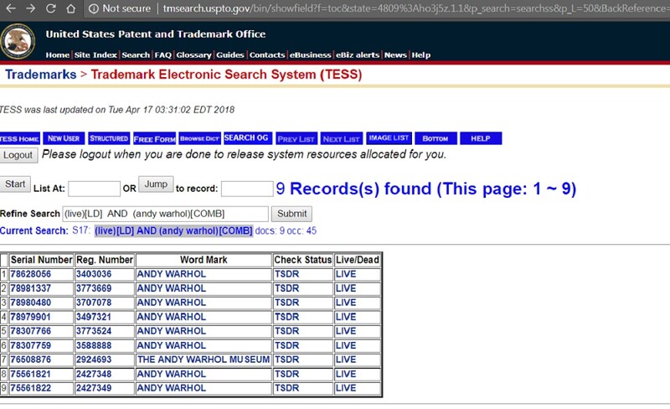
Task: Focus the List At input field
Action: coord(94,189)
